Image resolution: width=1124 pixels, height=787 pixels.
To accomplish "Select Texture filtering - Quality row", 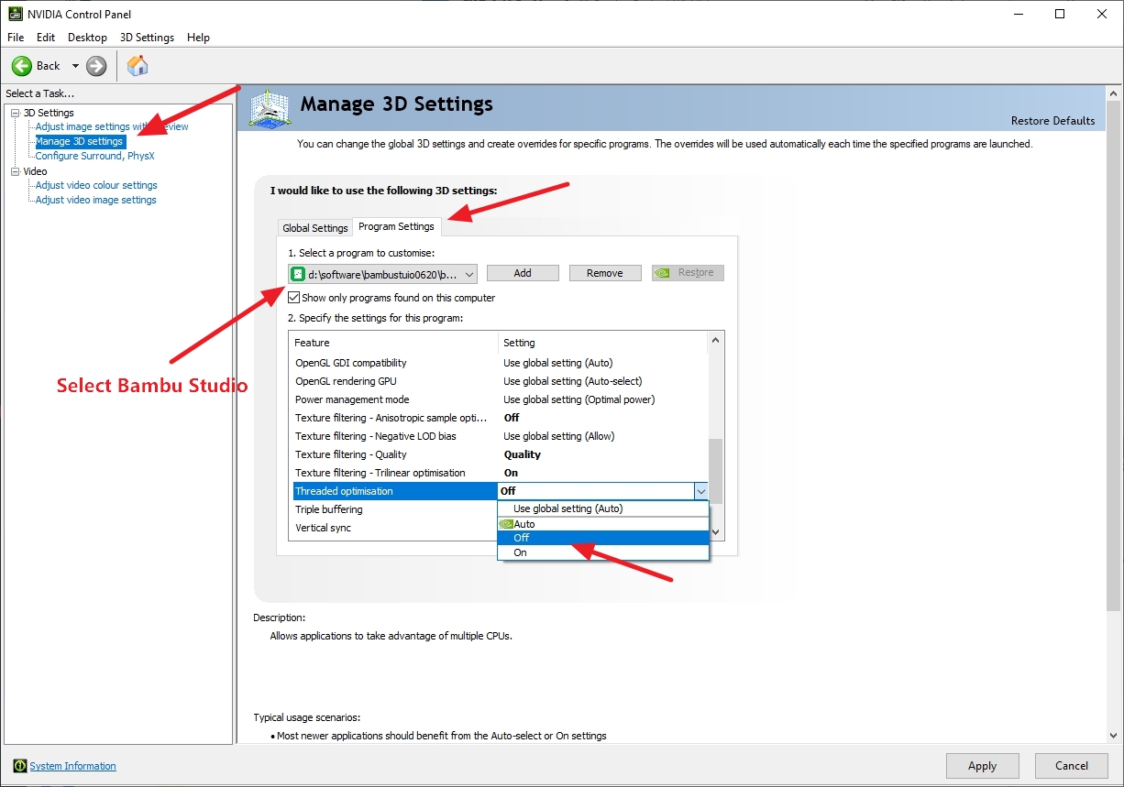I will click(499, 454).
